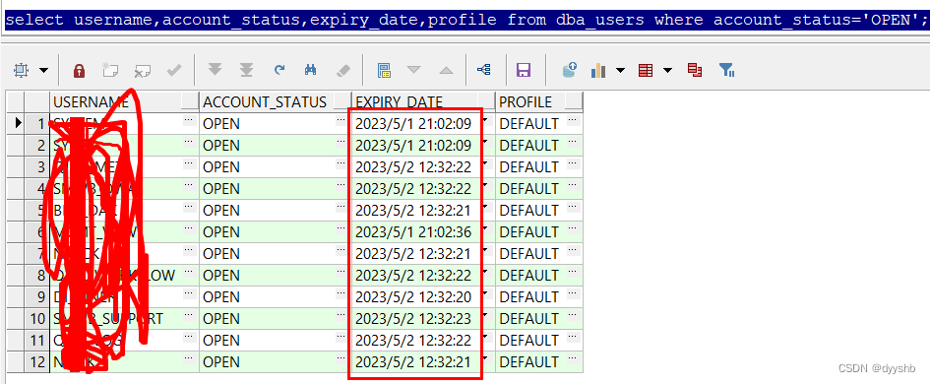Click the single record view icon
The image size is (930, 384).
pos(385,71)
